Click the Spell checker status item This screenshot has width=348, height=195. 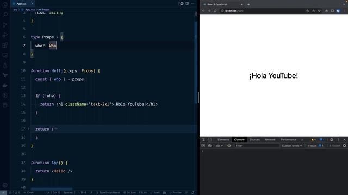155,193
